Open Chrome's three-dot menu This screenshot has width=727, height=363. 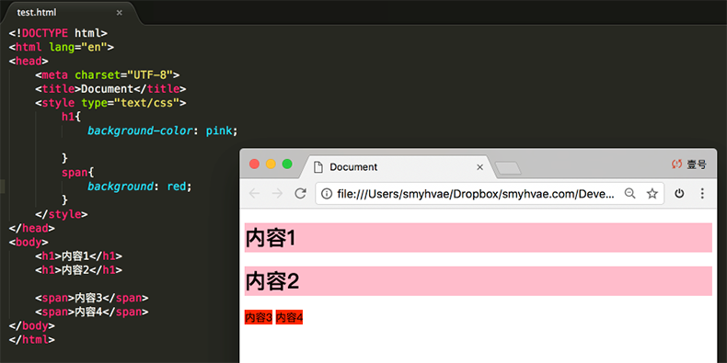pos(702,194)
